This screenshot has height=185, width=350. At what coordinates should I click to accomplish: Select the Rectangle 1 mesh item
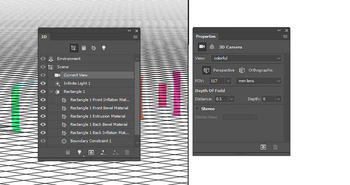pos(91,92)
